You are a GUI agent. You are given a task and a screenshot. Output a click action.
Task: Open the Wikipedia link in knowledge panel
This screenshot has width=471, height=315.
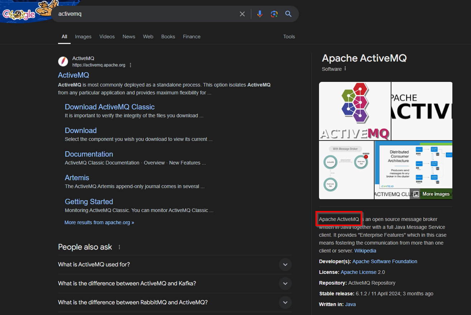tap(365, 251)
